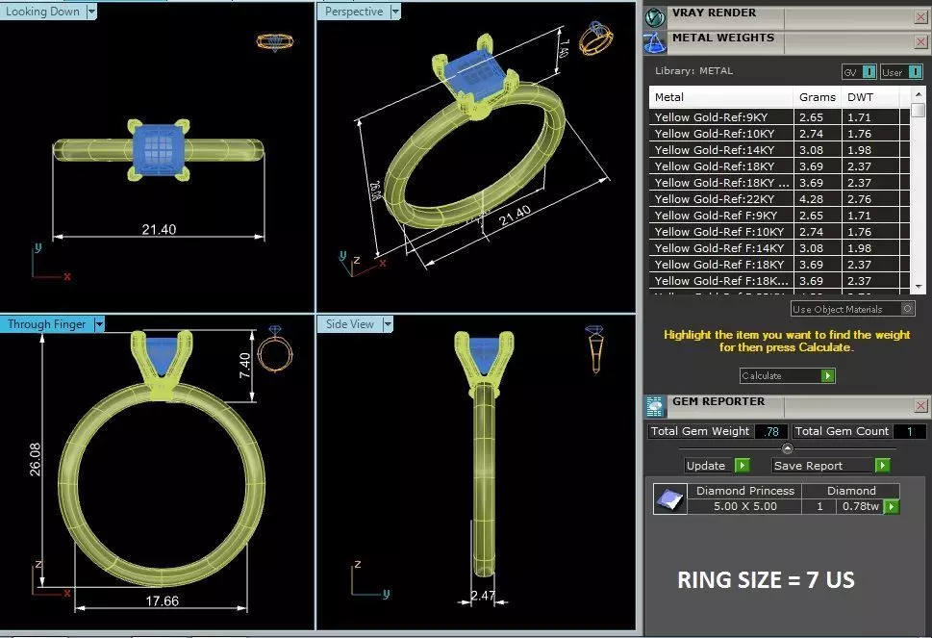Click the Metal Weights panel icon
The width and height of the screenshot is (932, 638).
(x=655, y=42)
